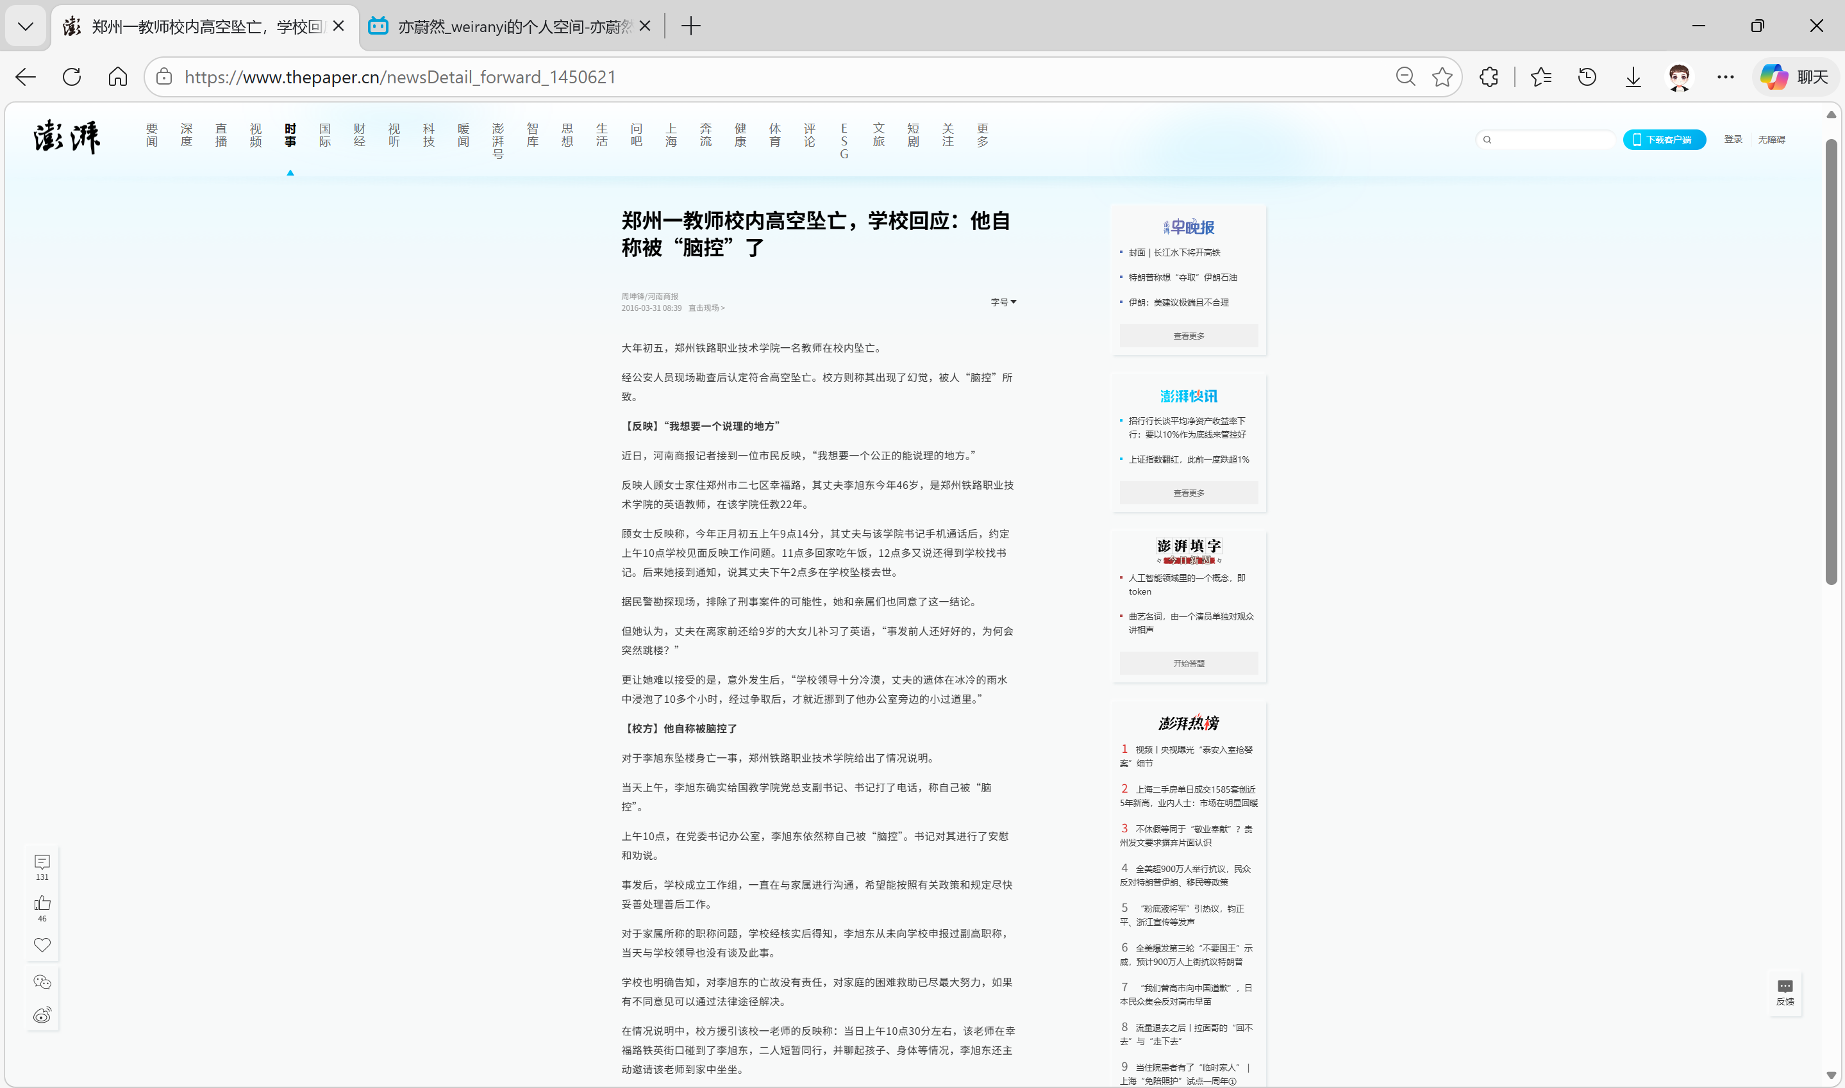1845x1088 pixels.
Task: Click 登录 to sign in
Action: [x=1733, y=139]
